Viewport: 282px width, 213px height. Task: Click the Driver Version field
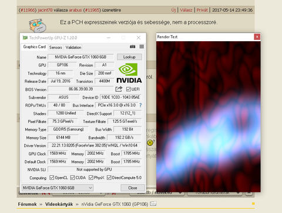click(x=95, y=145)
